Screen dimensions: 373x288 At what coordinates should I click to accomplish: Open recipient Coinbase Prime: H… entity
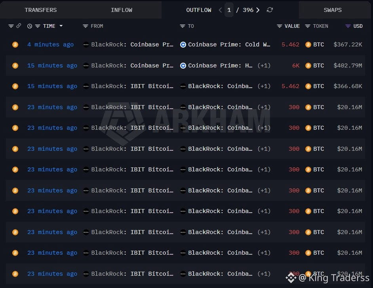[220, 65]
